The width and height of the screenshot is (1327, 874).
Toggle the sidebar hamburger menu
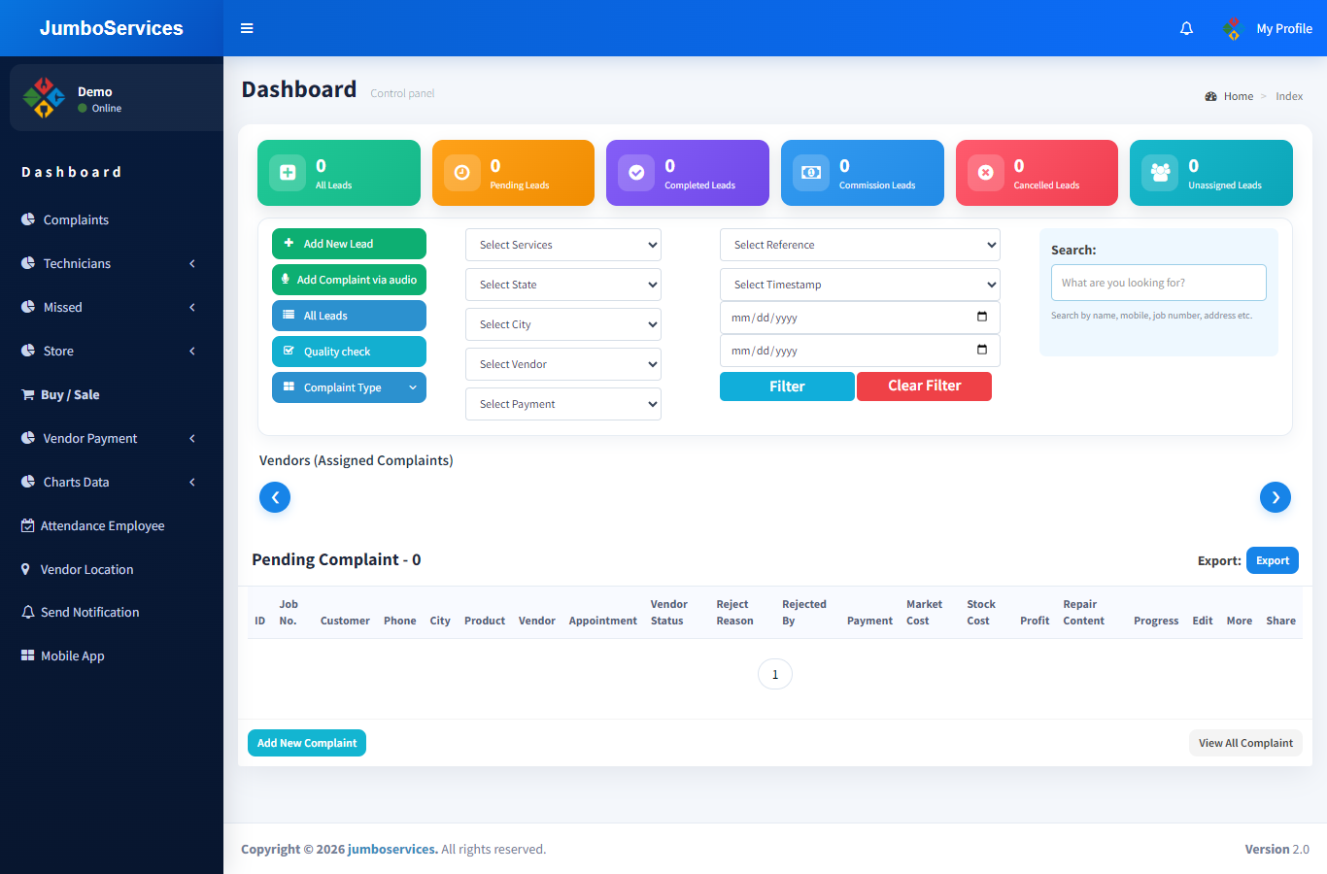(247, 28)
